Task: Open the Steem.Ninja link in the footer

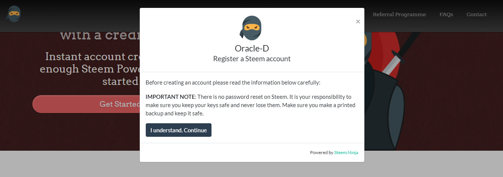Action: [x=346, y=153]
